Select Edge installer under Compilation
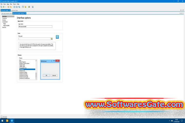 point(6,26)
